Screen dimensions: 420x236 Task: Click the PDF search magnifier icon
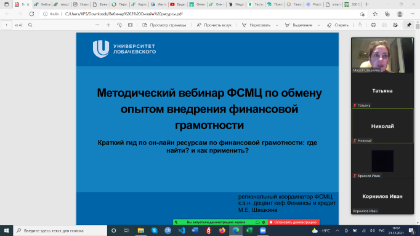(30, 25)
